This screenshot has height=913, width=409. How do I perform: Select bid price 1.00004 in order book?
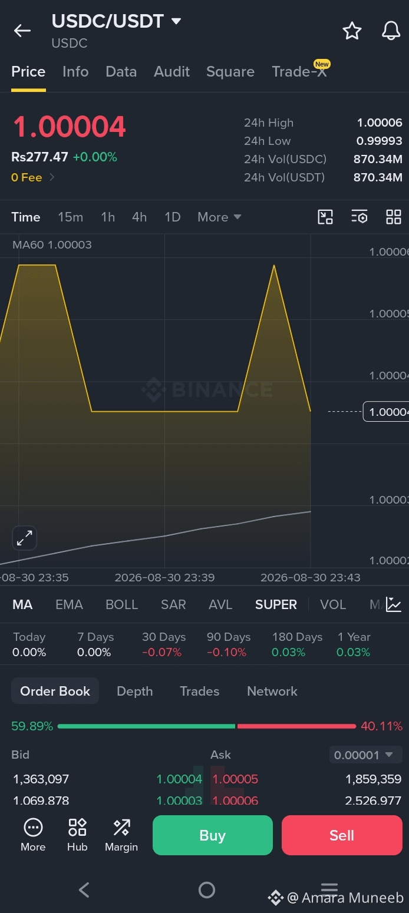tap(179, 779)
